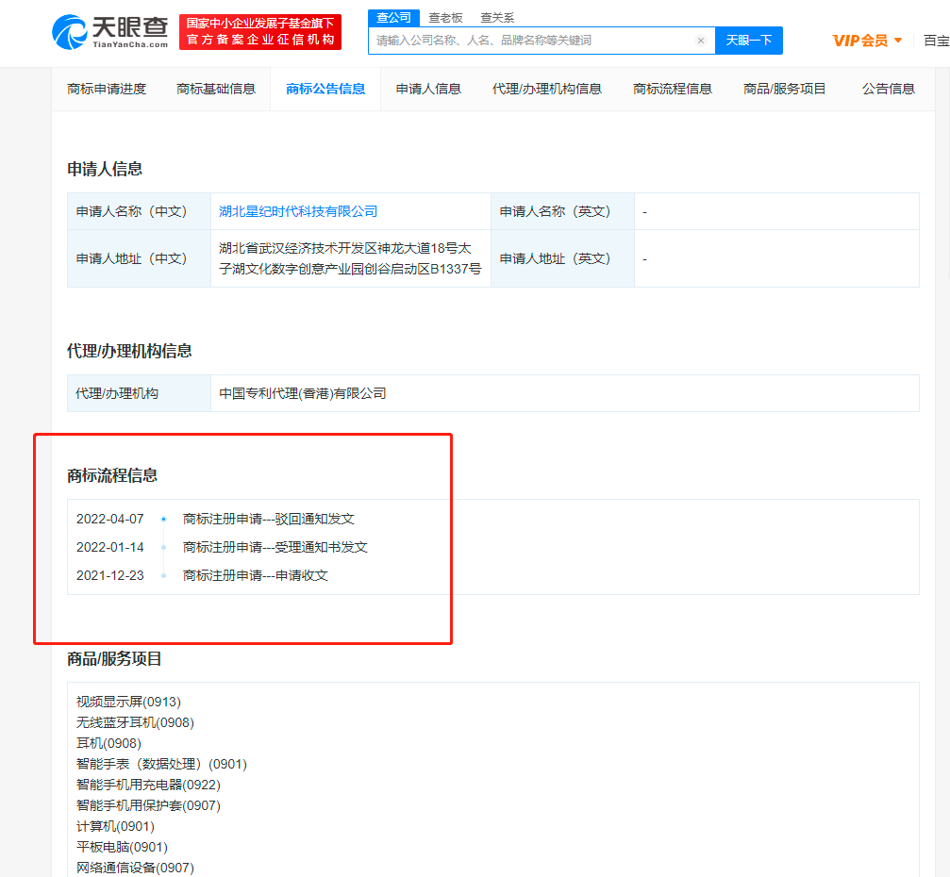Image resolution: width=950 pixels, height=877 pixels.
Task: Select the 查老板 search tab
Action: 445,18
